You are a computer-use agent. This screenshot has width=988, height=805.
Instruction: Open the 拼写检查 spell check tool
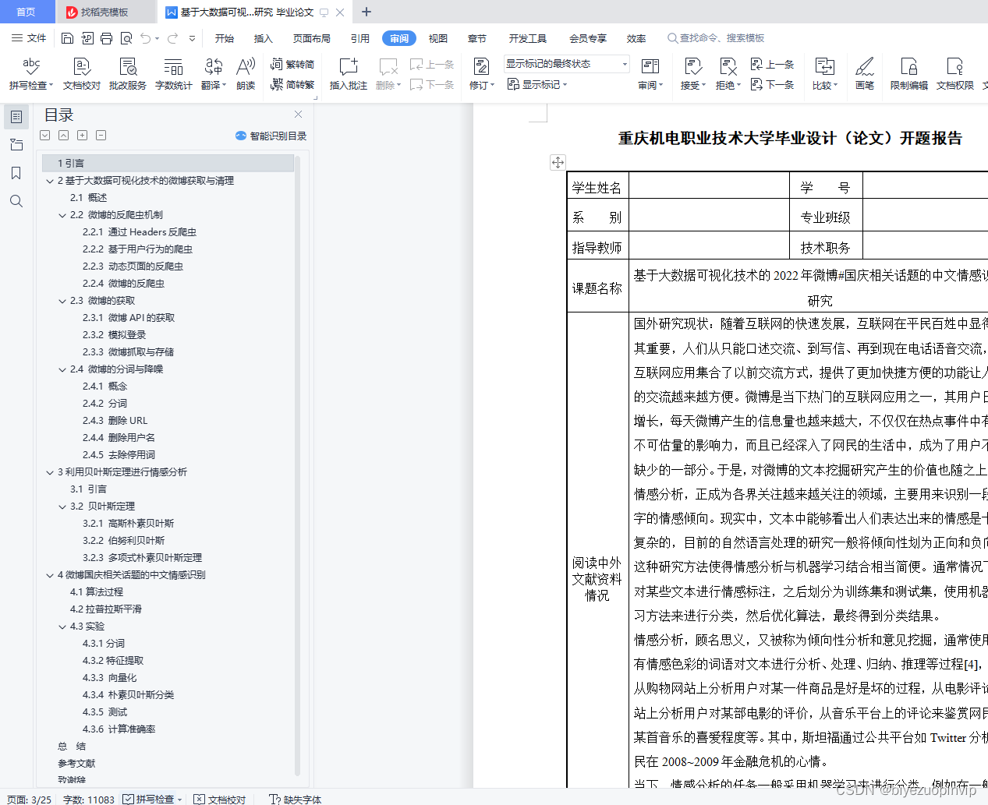30,74
